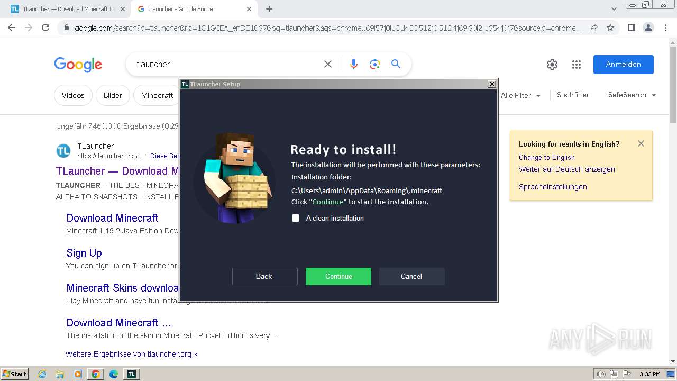
Task: Open the Chrome profile icon
Action: 648,28
